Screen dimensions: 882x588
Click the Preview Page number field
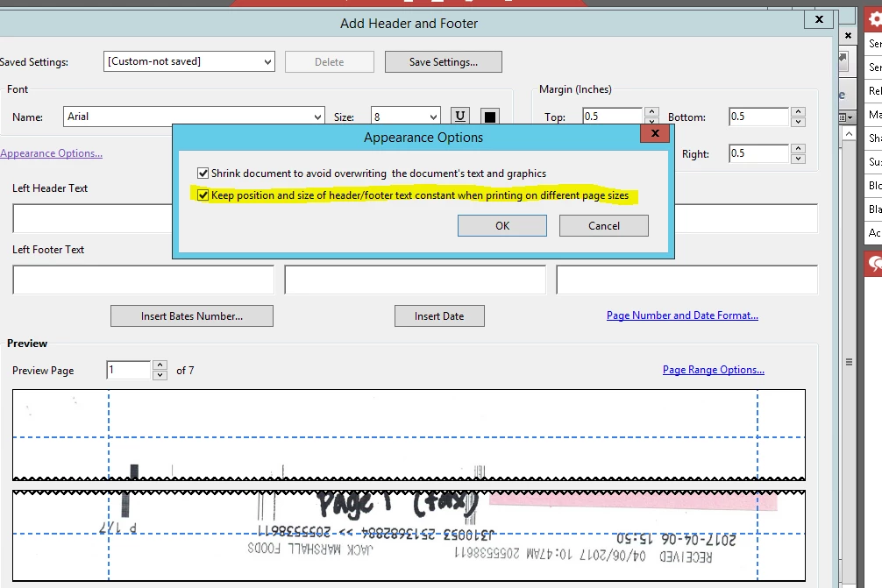[x=128, y=370]
